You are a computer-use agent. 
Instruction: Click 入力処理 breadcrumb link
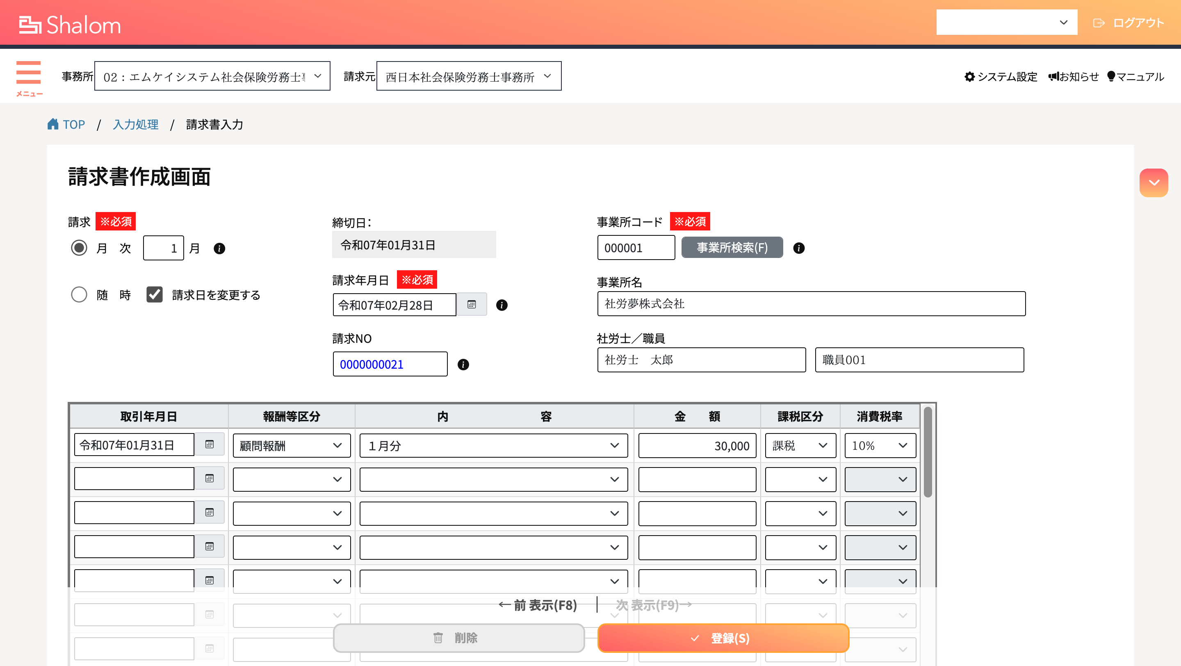(136, 124)
